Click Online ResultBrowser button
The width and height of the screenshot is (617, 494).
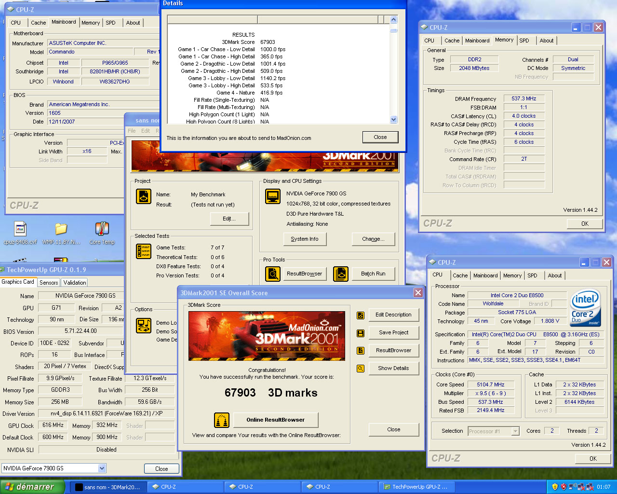click(276, 420)
